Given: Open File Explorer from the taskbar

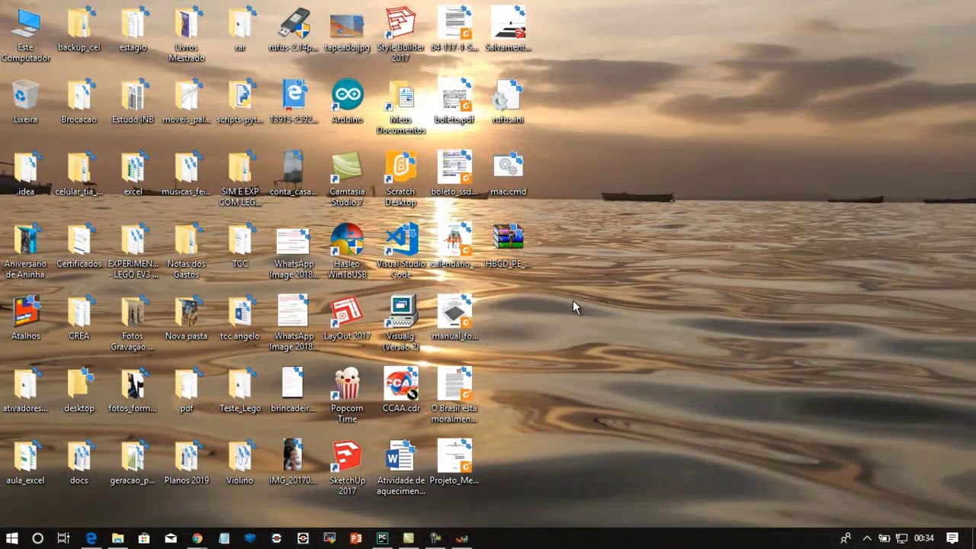Looking at the screenshot, I should point(117,538).
